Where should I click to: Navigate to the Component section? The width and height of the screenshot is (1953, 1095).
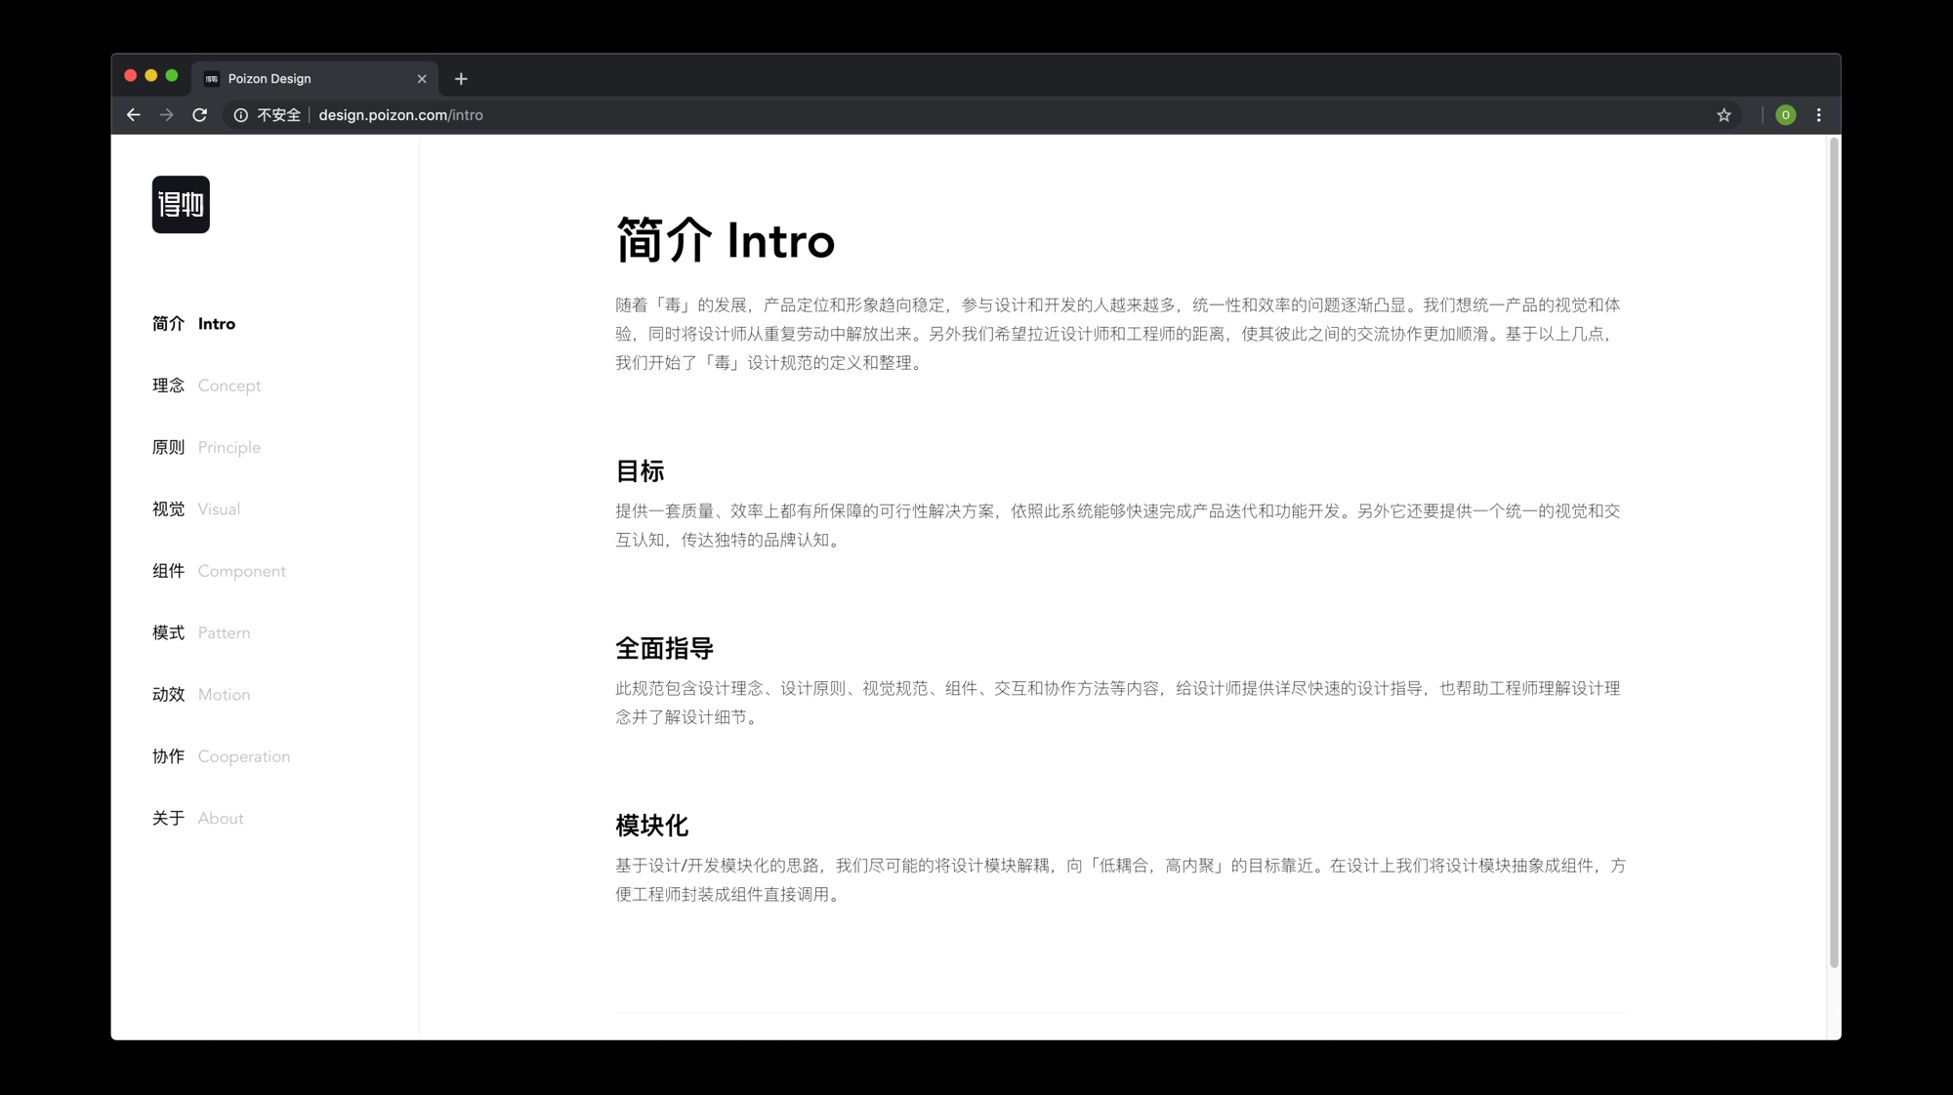(x=220, y=571)
